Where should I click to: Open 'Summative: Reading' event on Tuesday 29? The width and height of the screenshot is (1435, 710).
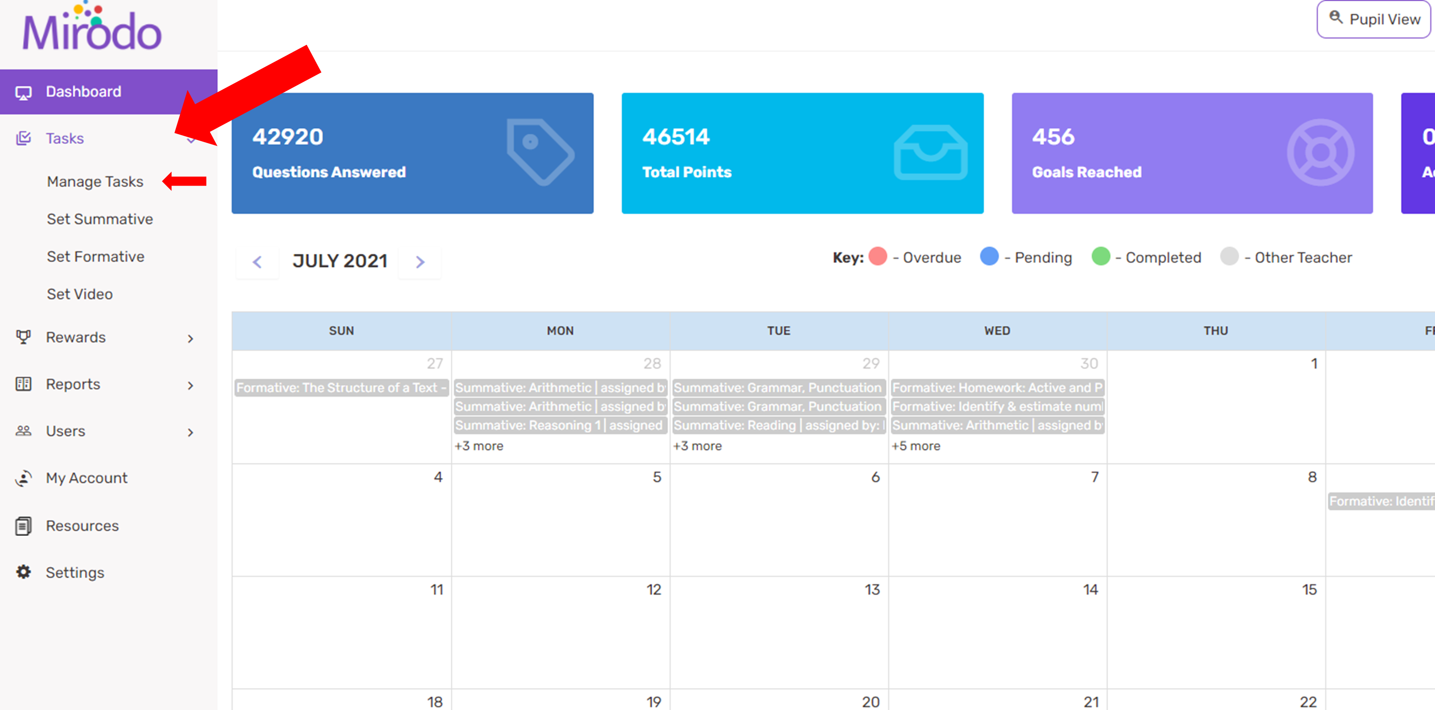(779, 426)
